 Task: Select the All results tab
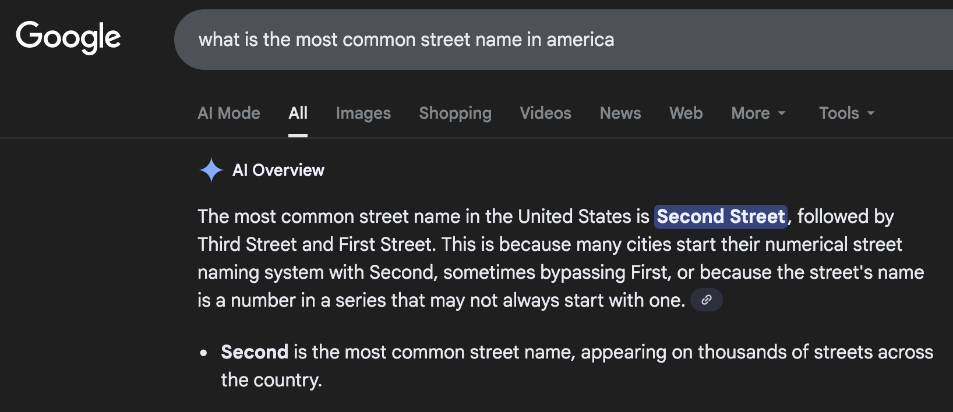pos(298,113)
